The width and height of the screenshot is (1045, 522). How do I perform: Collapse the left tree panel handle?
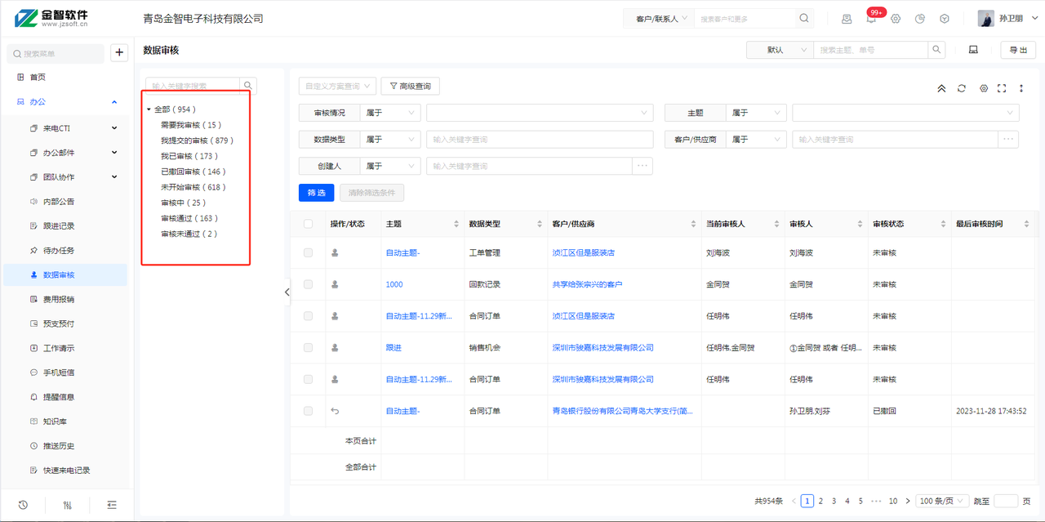pyautogui.click(x=287, y=292)
